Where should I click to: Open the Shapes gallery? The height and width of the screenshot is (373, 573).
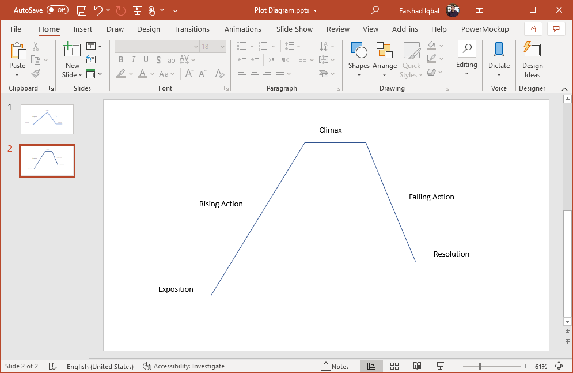tap(359, 56)
